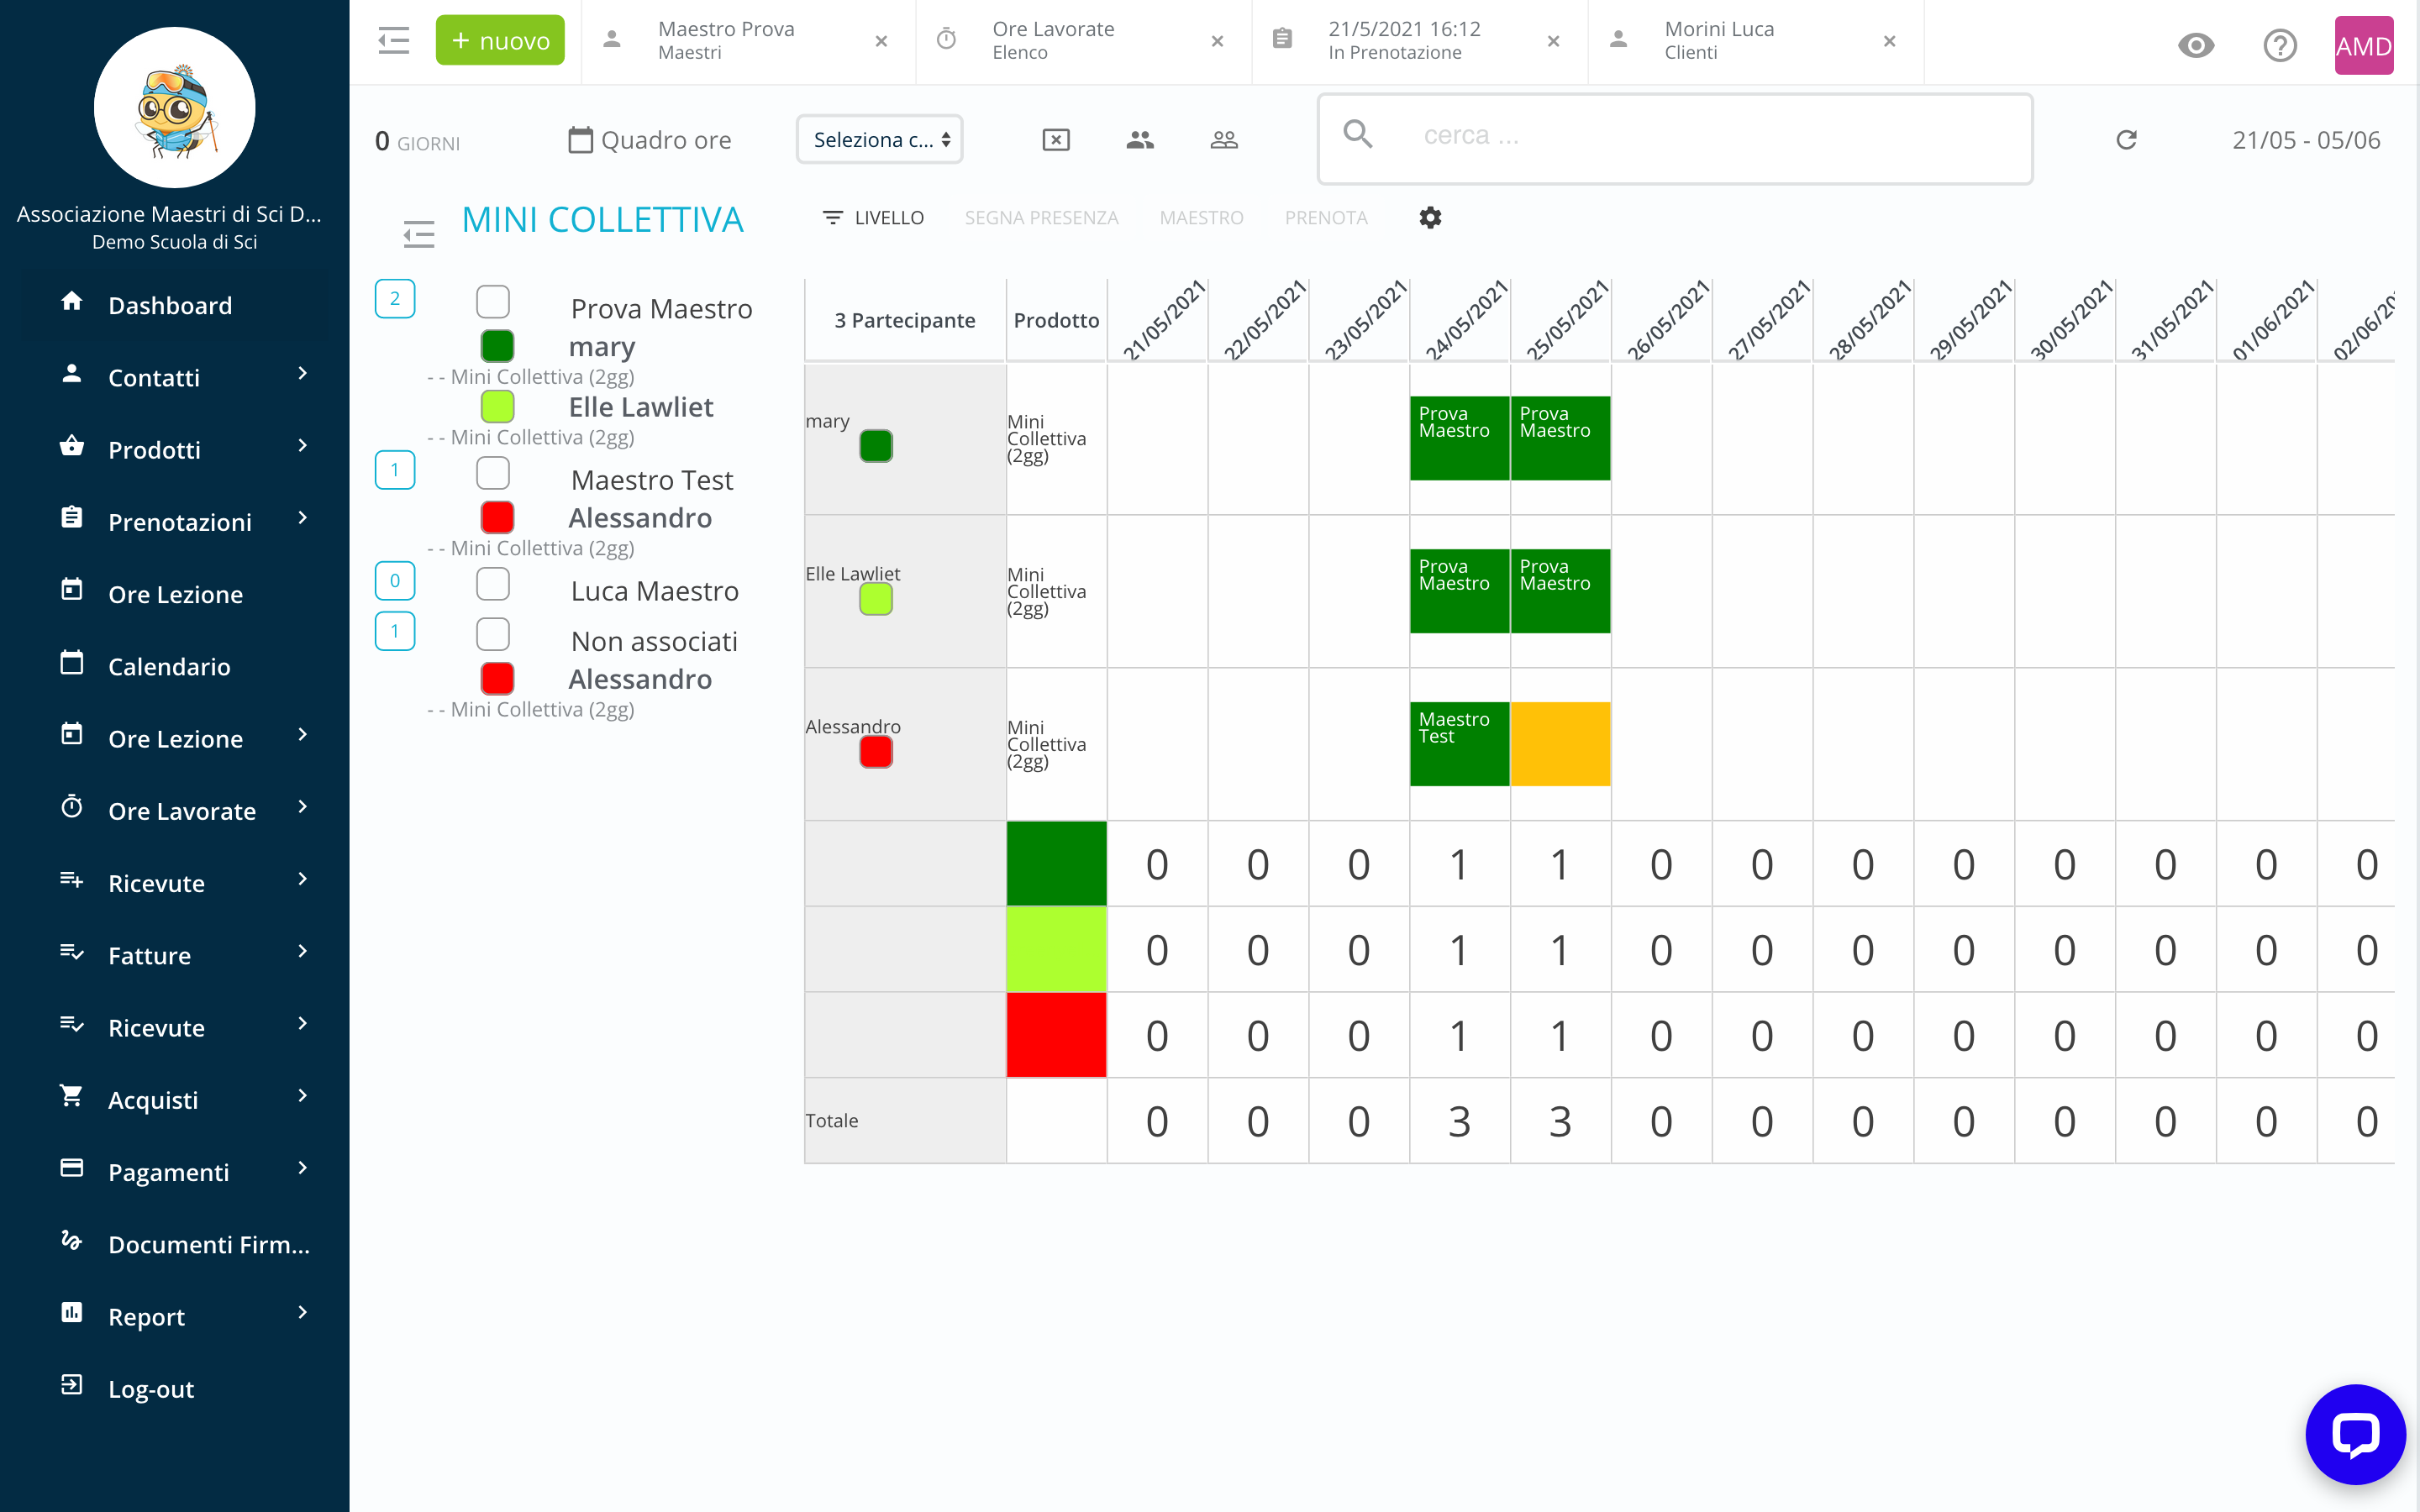This screenshot has width=2420, height=1512.
Task: Collapse the sidebar with top hamburger icon
Action: click(394, 41)
